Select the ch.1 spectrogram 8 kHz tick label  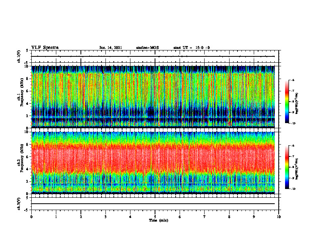coord(28,79)
